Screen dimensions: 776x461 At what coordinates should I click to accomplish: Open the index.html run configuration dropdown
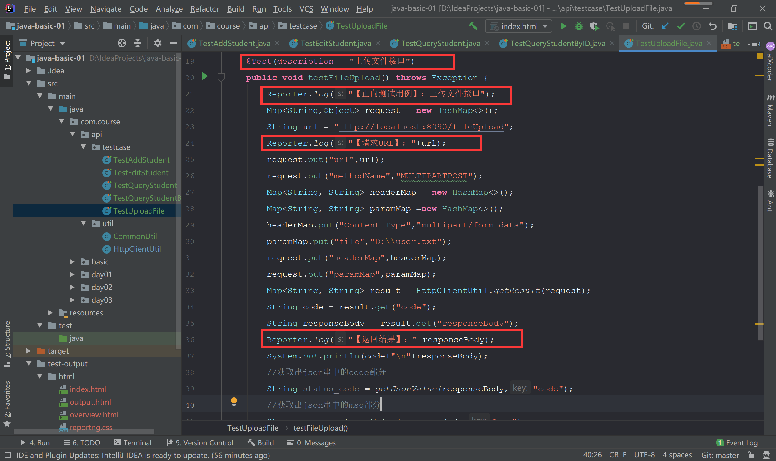click(518, 26)
